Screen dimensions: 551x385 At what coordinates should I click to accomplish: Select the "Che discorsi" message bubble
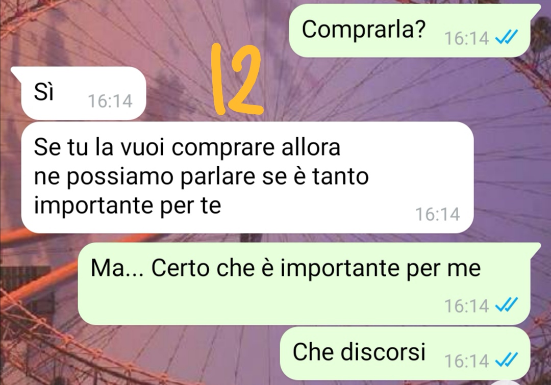[x=405, y=353]
